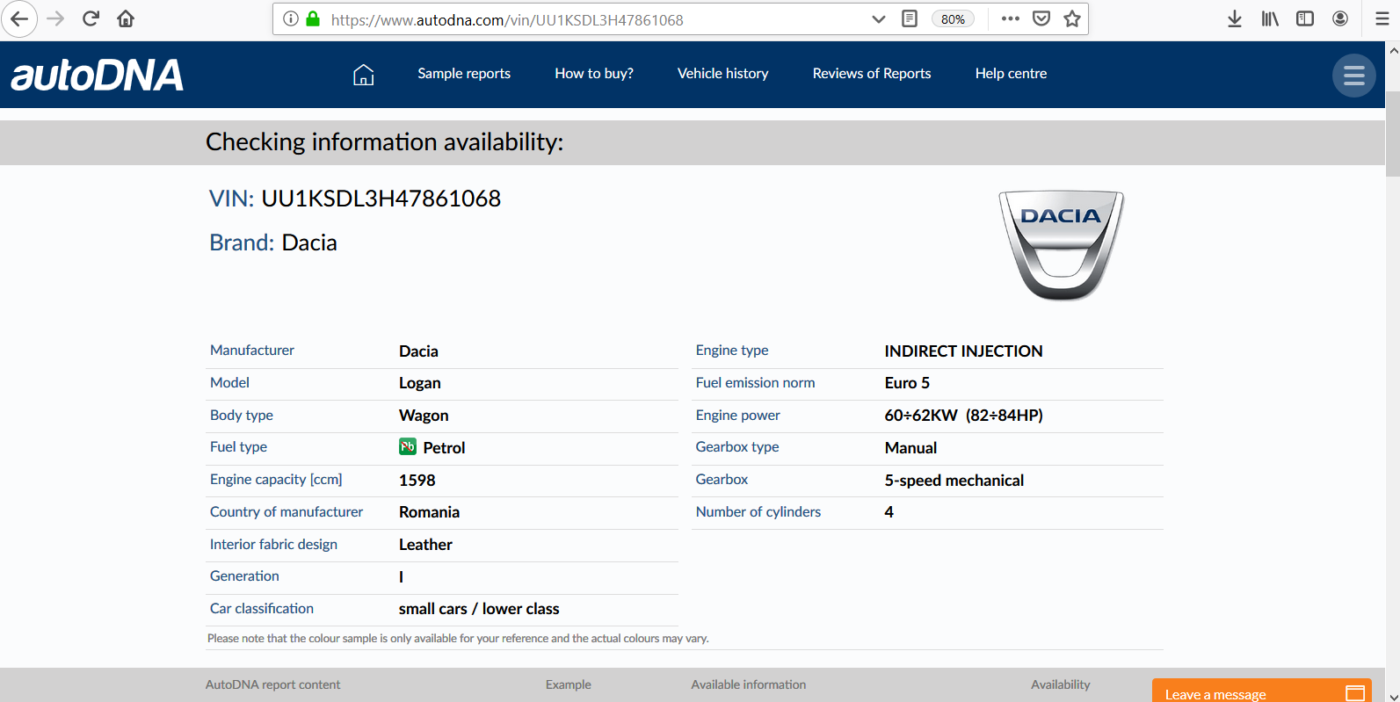The height and width of the screenshot is (702, 1400).
Task: Open the browser home page
Action: pos(126,18)
